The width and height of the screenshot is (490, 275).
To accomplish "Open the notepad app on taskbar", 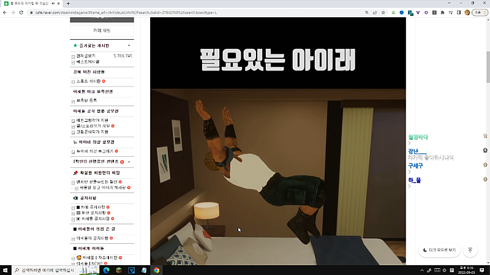I will coord(144,270).
